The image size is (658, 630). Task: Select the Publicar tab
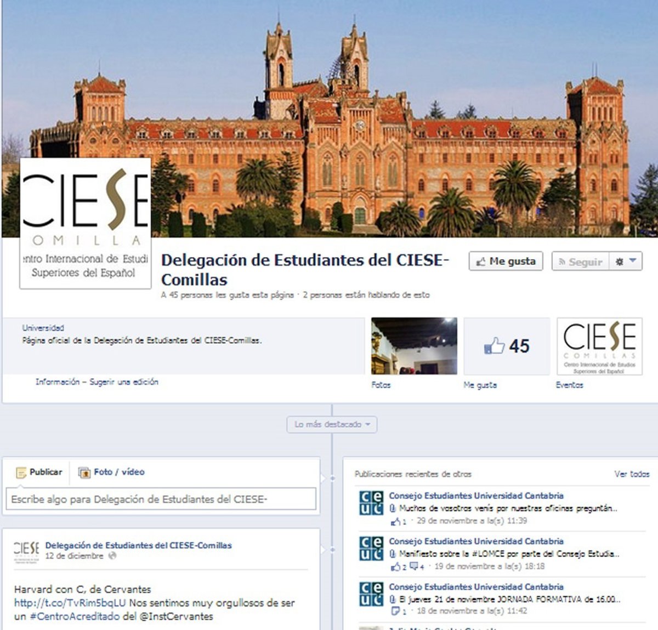point(39,472)
